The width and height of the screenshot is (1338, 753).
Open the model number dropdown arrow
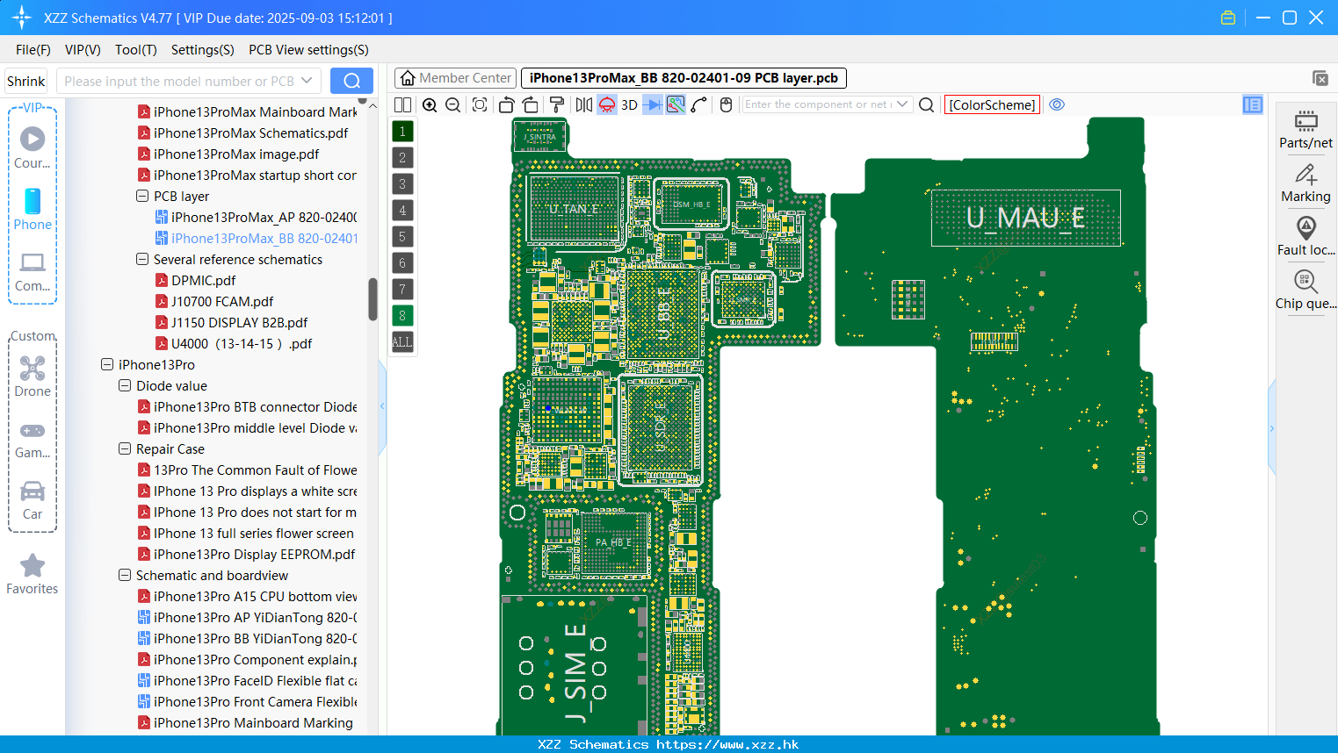(x=307, y=81)
